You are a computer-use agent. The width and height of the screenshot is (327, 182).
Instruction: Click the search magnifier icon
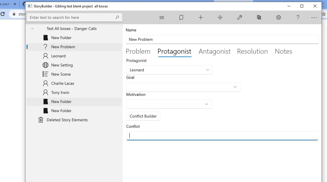pyautogui.click(x=117, y=17)
